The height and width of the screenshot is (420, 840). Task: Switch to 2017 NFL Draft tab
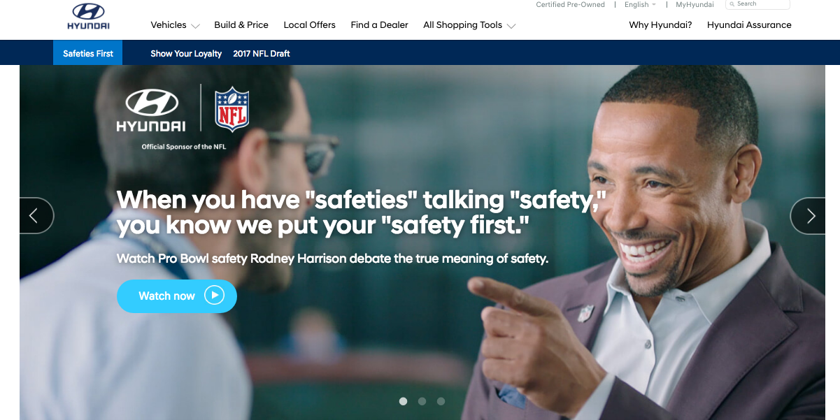coord(262,53)
